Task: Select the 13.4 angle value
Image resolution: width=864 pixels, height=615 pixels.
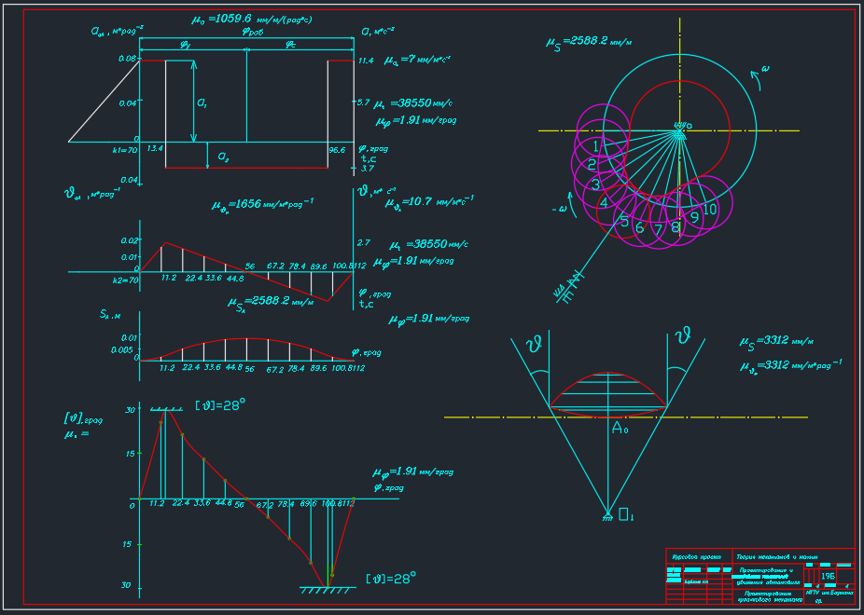Action: tap(155, 148)
